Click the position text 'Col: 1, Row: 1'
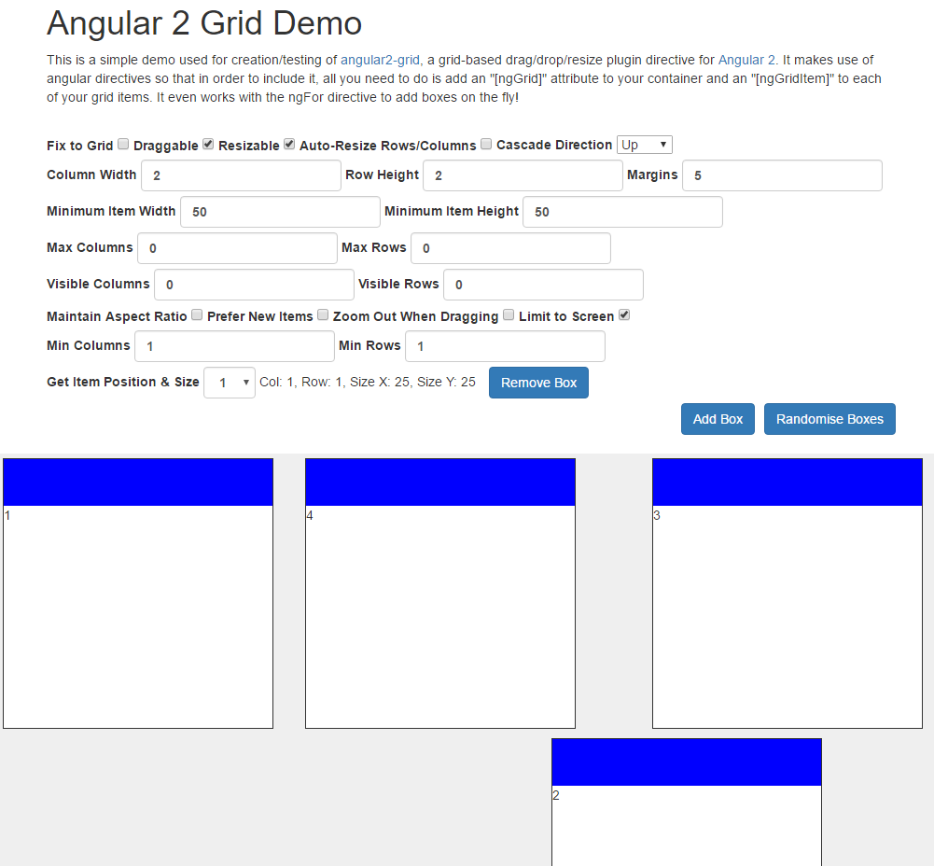934x866 pixels. point(300,382)
